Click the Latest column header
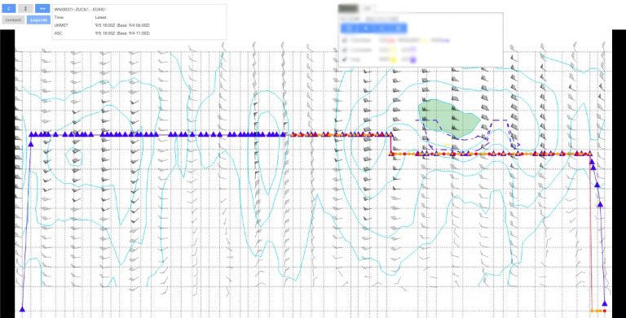 click(x=100, y=18)
